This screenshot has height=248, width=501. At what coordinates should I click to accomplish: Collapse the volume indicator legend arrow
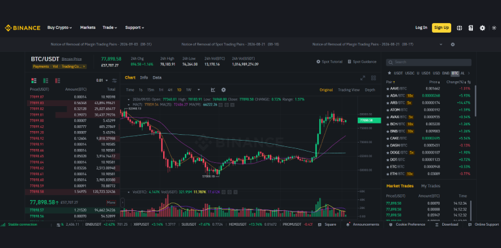(129, 192)
